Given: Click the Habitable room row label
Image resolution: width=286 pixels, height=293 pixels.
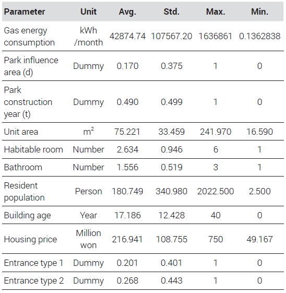Looking at the screenshot, I should tap(33, 150).
